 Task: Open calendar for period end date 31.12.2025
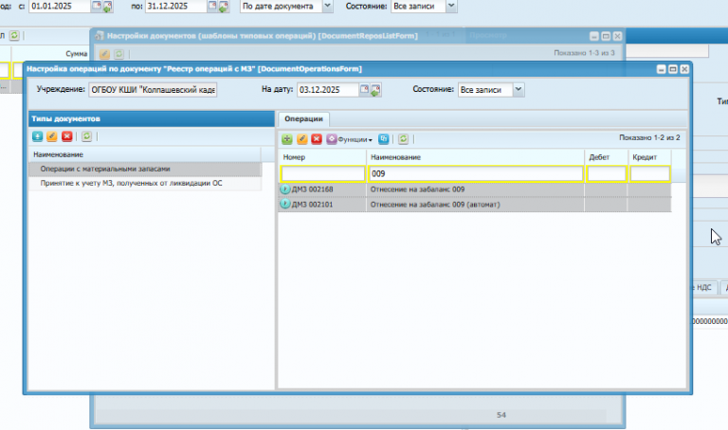pos(212,6)
